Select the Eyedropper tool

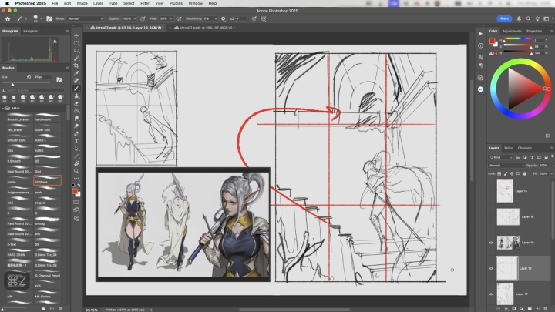pyautogui.click(x=76, y=74)
